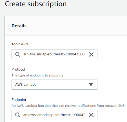The height and width of the screenshot is (122, 127).
Task: Open the AWS Lambda protocol combo box
Action: [x=54, y=85]
